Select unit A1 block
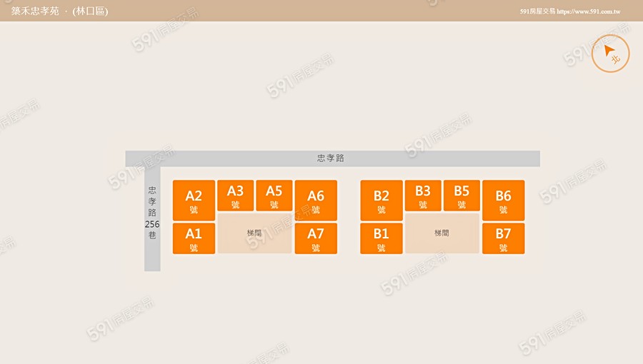 (194, 238)
